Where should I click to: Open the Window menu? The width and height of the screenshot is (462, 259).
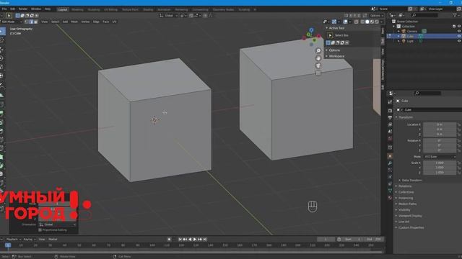coord(36,9)
